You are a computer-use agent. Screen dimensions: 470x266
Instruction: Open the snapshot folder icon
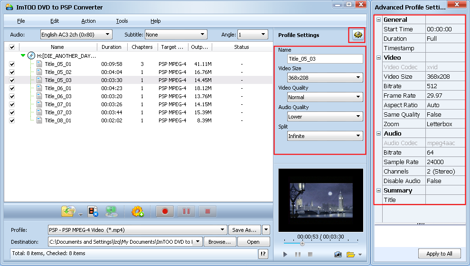pyautogui.click(x=350, y=254)
